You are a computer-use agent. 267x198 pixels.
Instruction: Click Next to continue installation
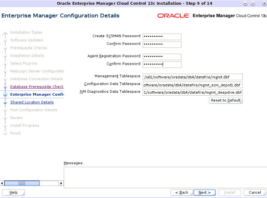[x=204, y=192]
